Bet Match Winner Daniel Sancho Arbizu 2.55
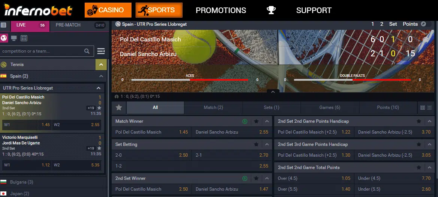Screen dimensions: 438x197 (232, 132)
